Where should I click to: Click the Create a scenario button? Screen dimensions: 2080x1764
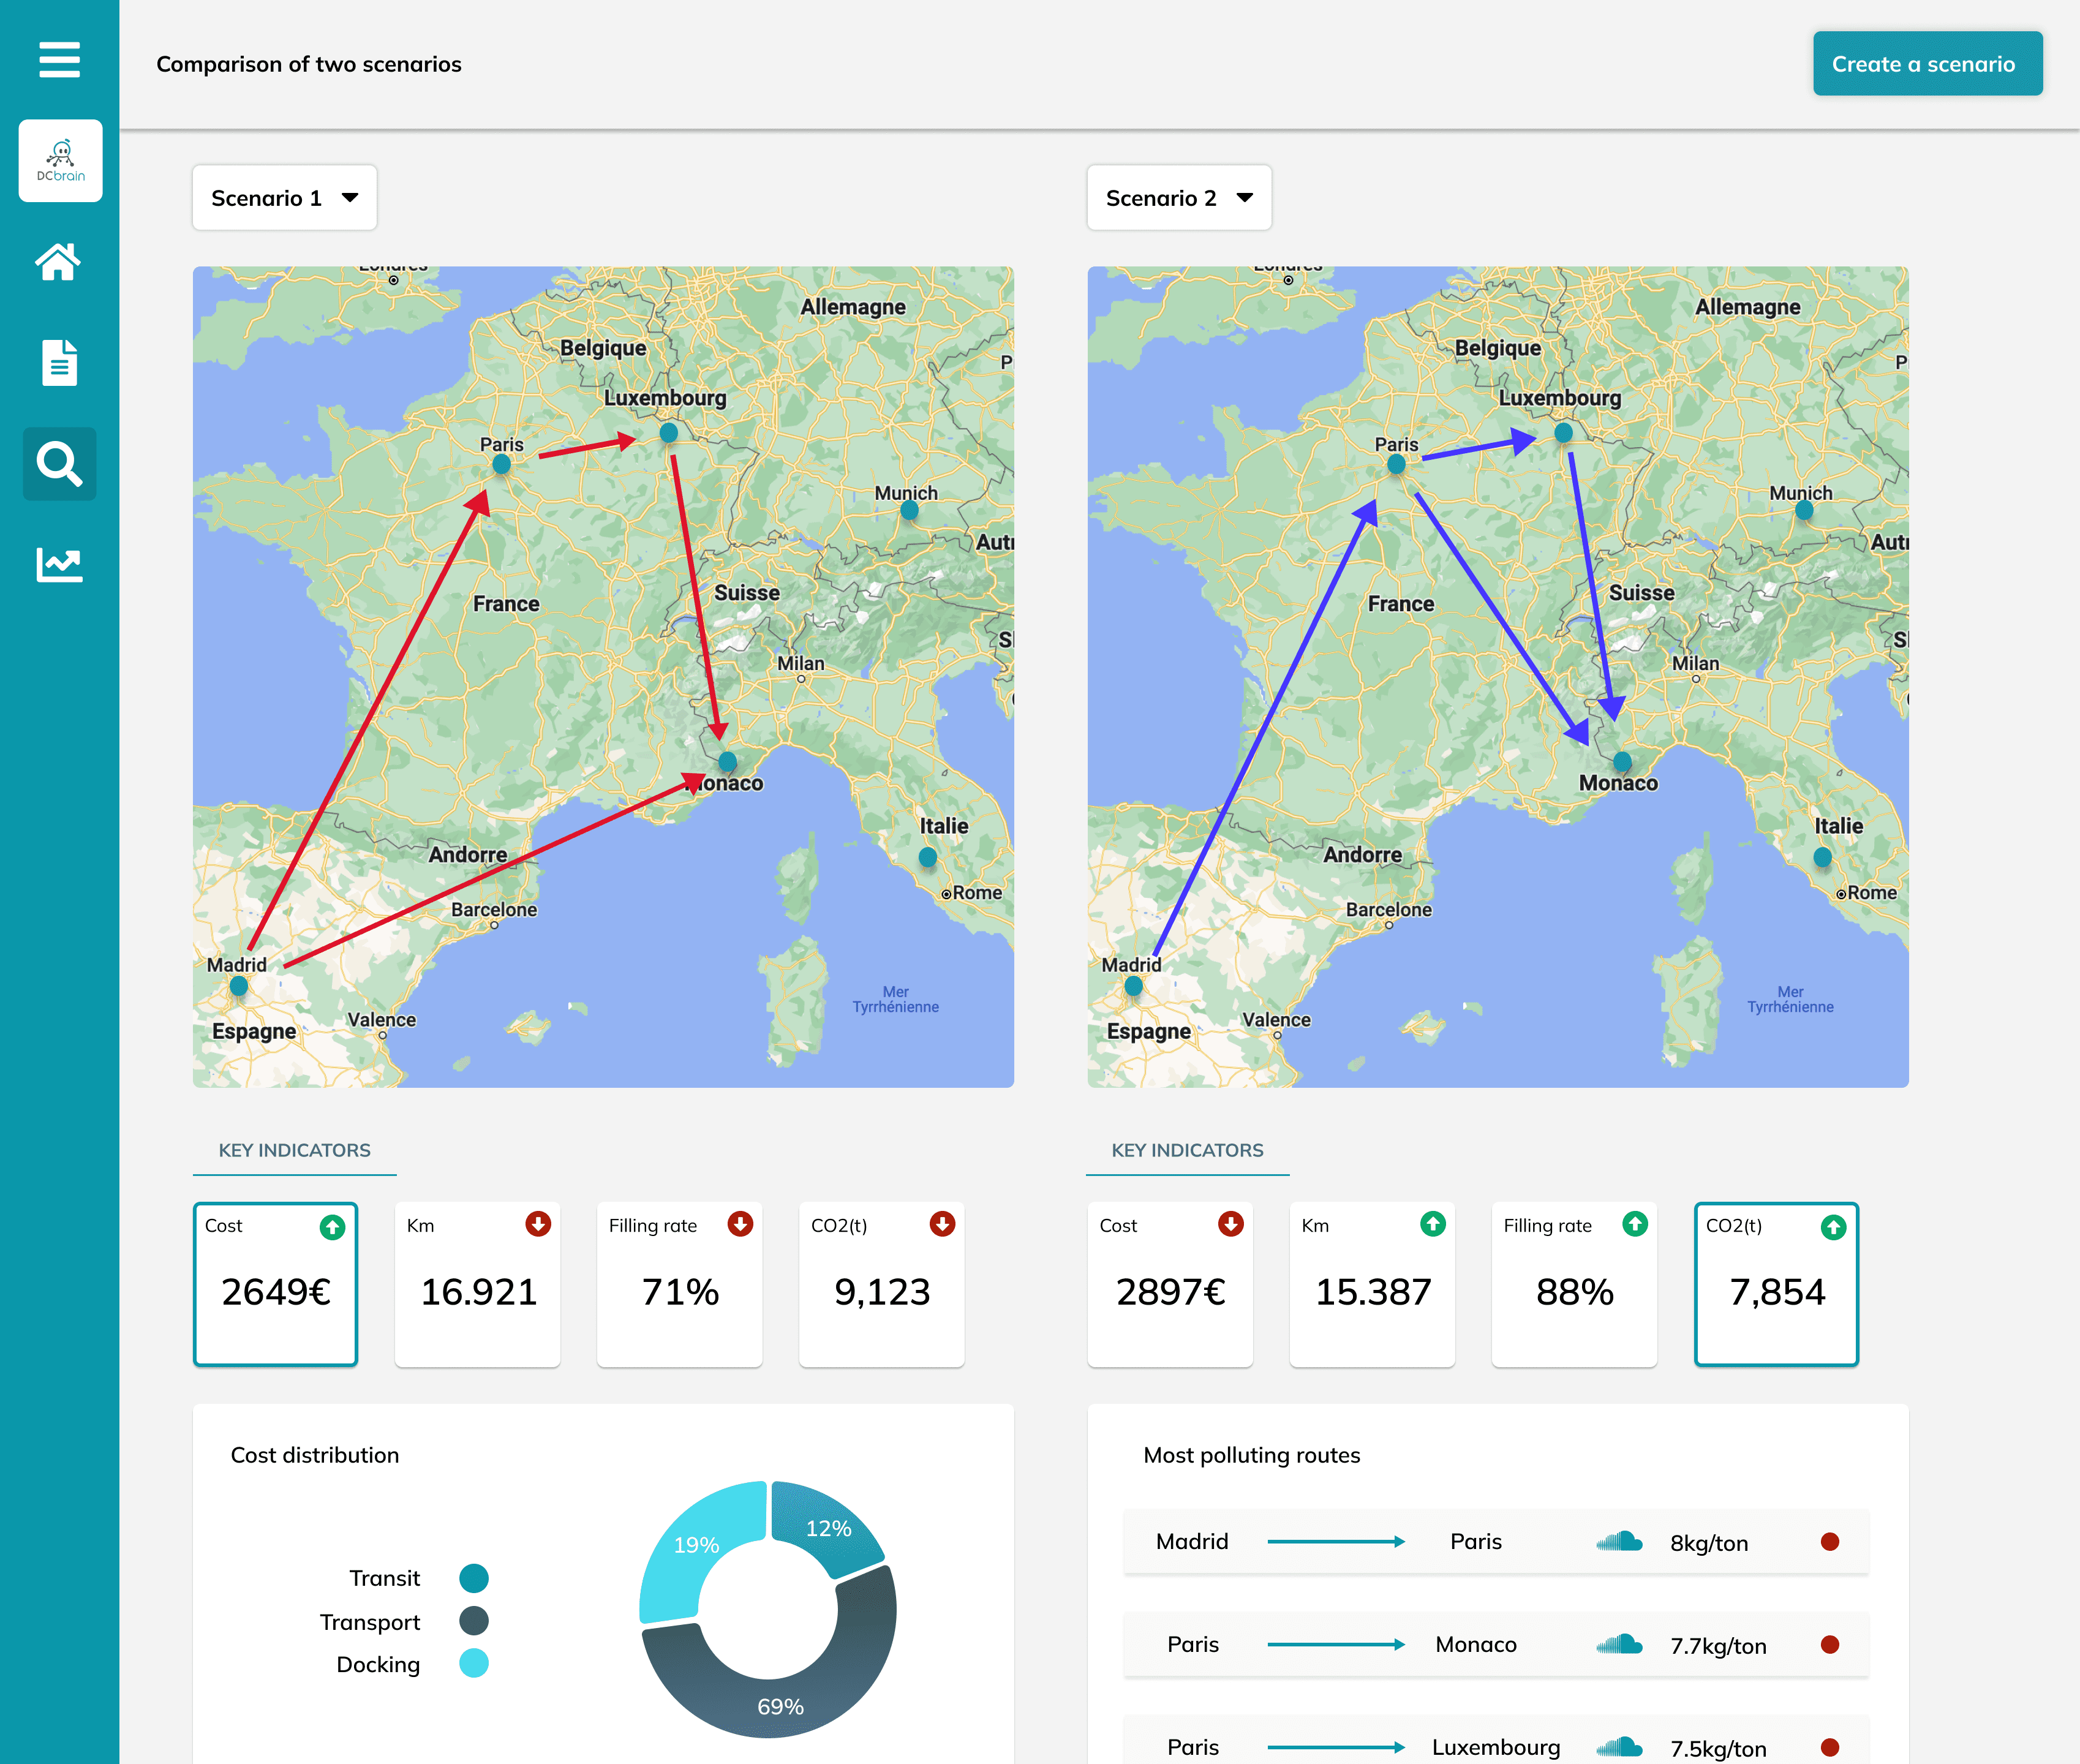click(1927, 64)
